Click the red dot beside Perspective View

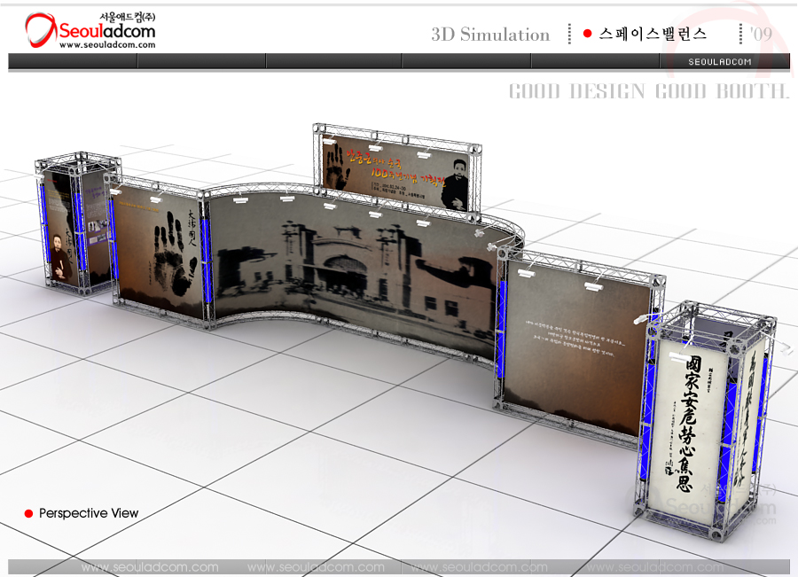[28, 513]
